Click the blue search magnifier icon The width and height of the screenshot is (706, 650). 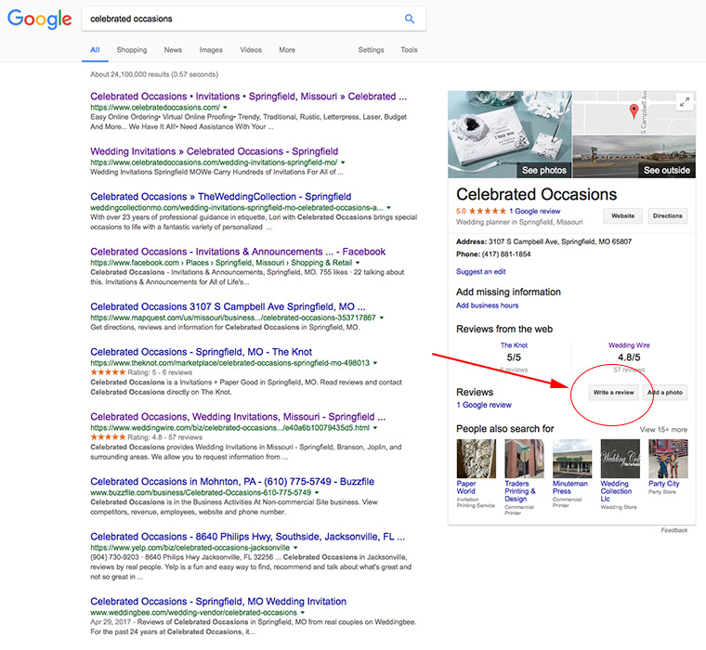coord(410,19)
